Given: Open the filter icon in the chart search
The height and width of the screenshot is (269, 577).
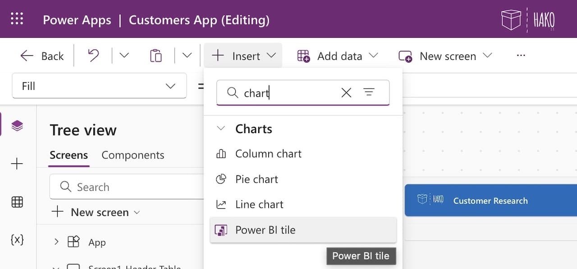Looking at the screenshot, I should click(370, 93).
